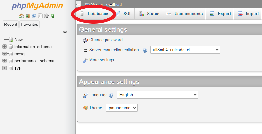Viewport: 262px width, 134px height.
Task: Reload navigation panel with green refresh icon
Action: (x=52, y=16)
